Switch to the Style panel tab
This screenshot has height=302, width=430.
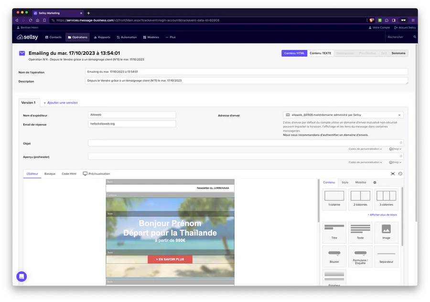tap(345, 182)
